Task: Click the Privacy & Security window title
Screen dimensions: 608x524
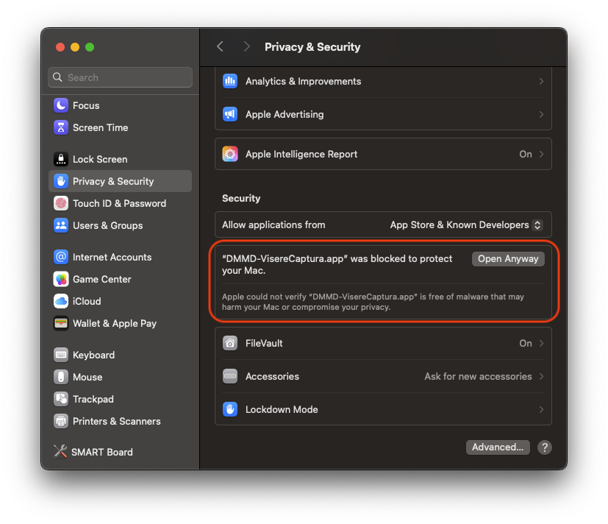Action: pos(312,46)
